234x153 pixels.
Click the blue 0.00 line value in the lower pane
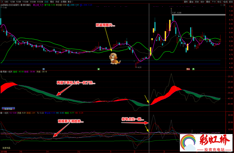click(x=50, y=113)
